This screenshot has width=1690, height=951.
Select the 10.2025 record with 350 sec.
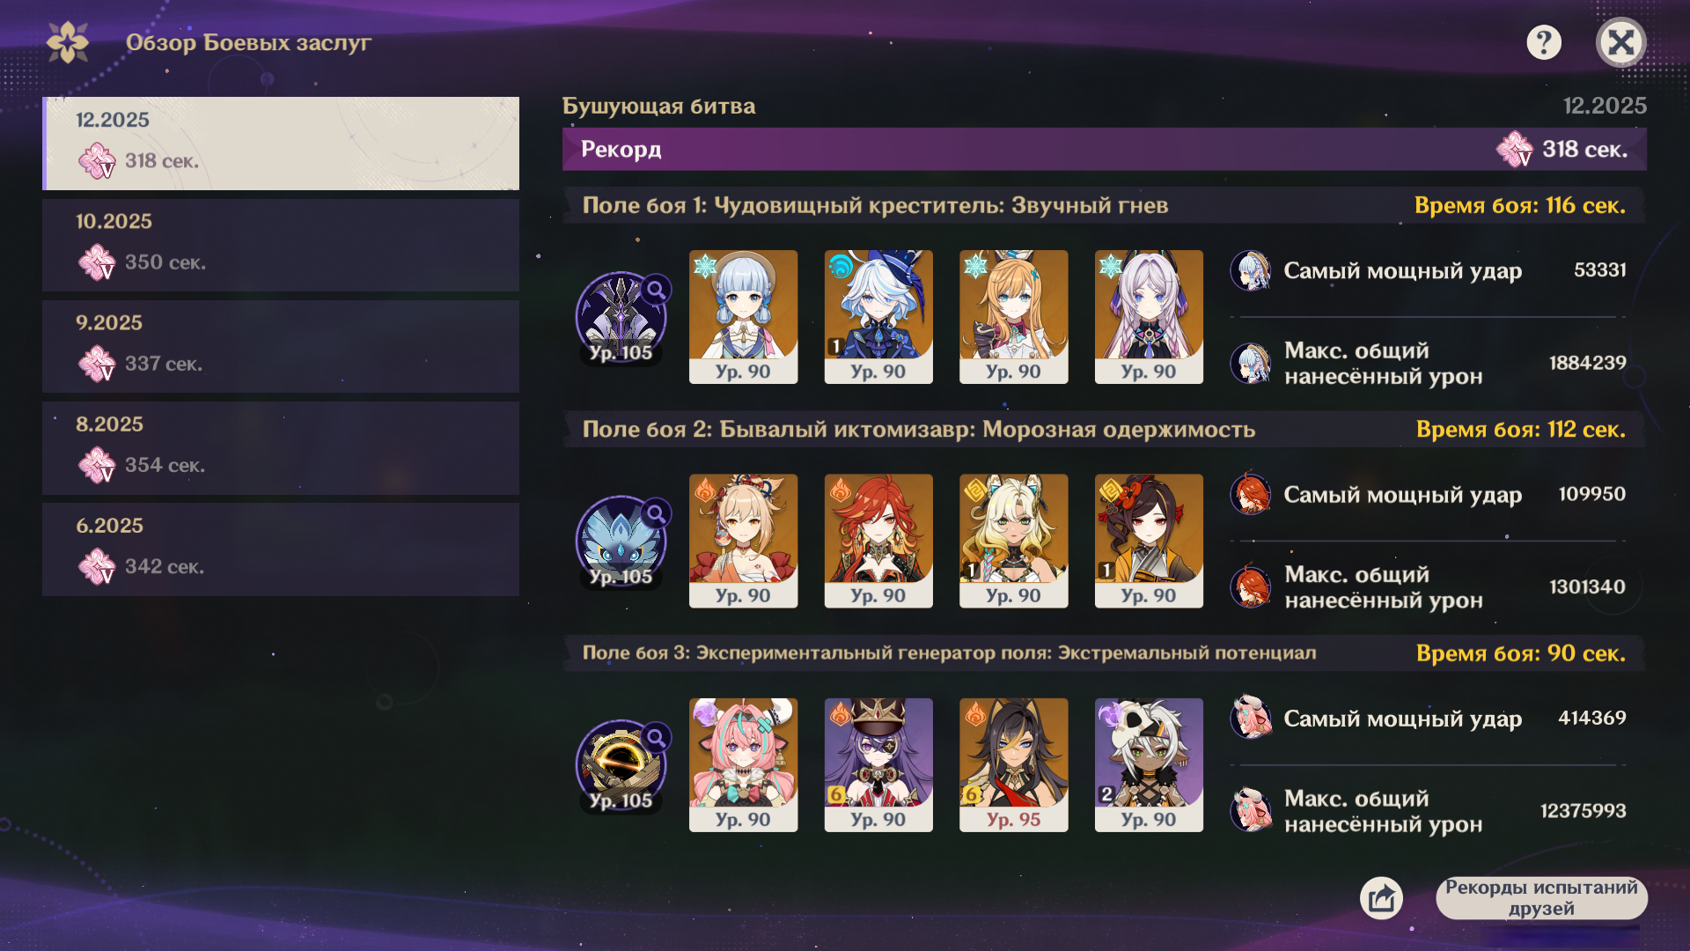click(x=281, y=245)
